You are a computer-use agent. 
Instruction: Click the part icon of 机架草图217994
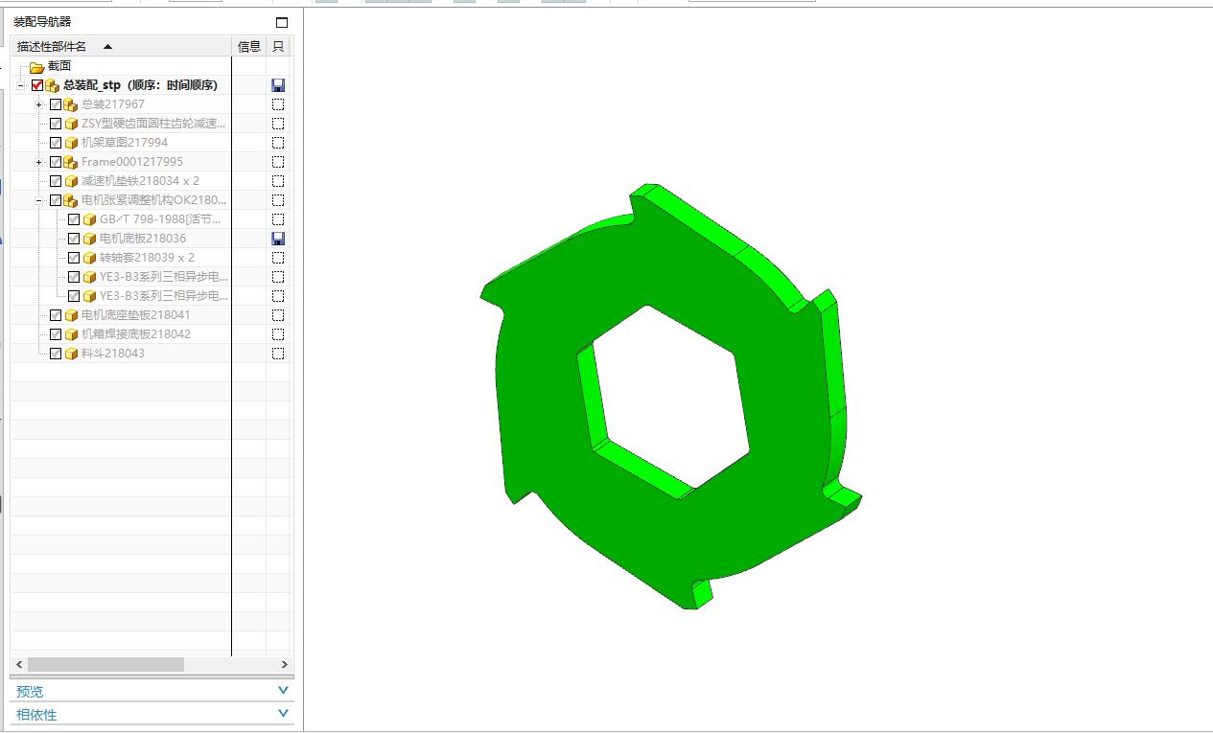click(71, 143)
